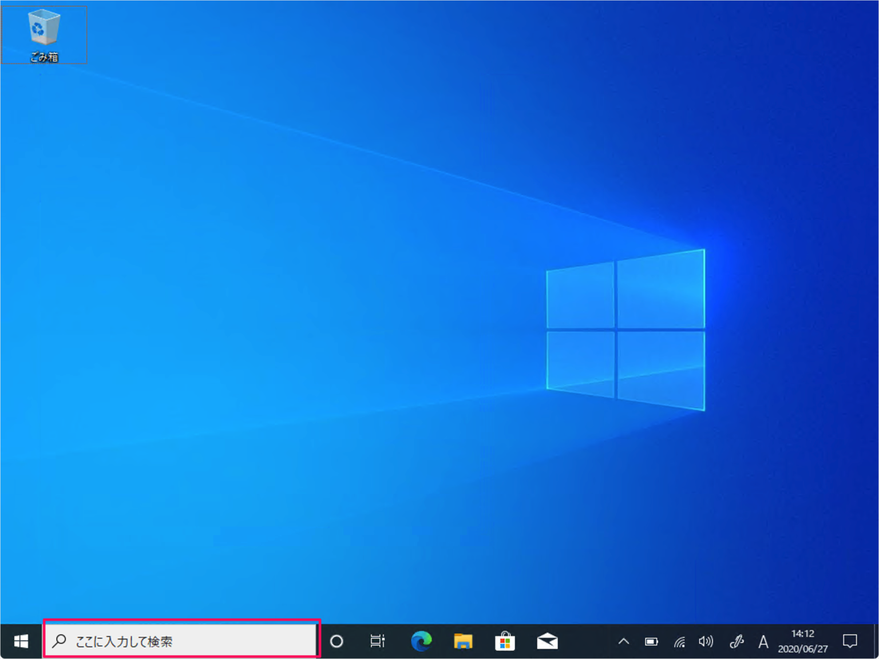Image resolution: width=879 pixels, height=659 pixels.
Task: Click the search magnifier icon
Action: pyautogui.click(x=60, y=641)
